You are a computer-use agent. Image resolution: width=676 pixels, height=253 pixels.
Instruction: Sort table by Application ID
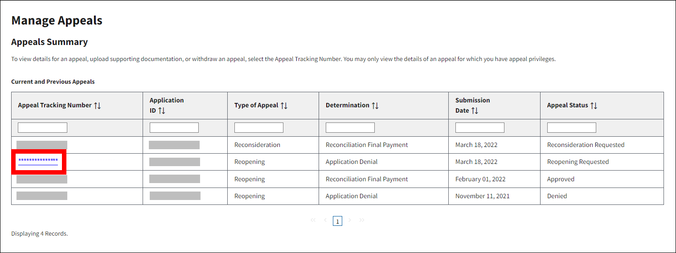click(162, 110)
